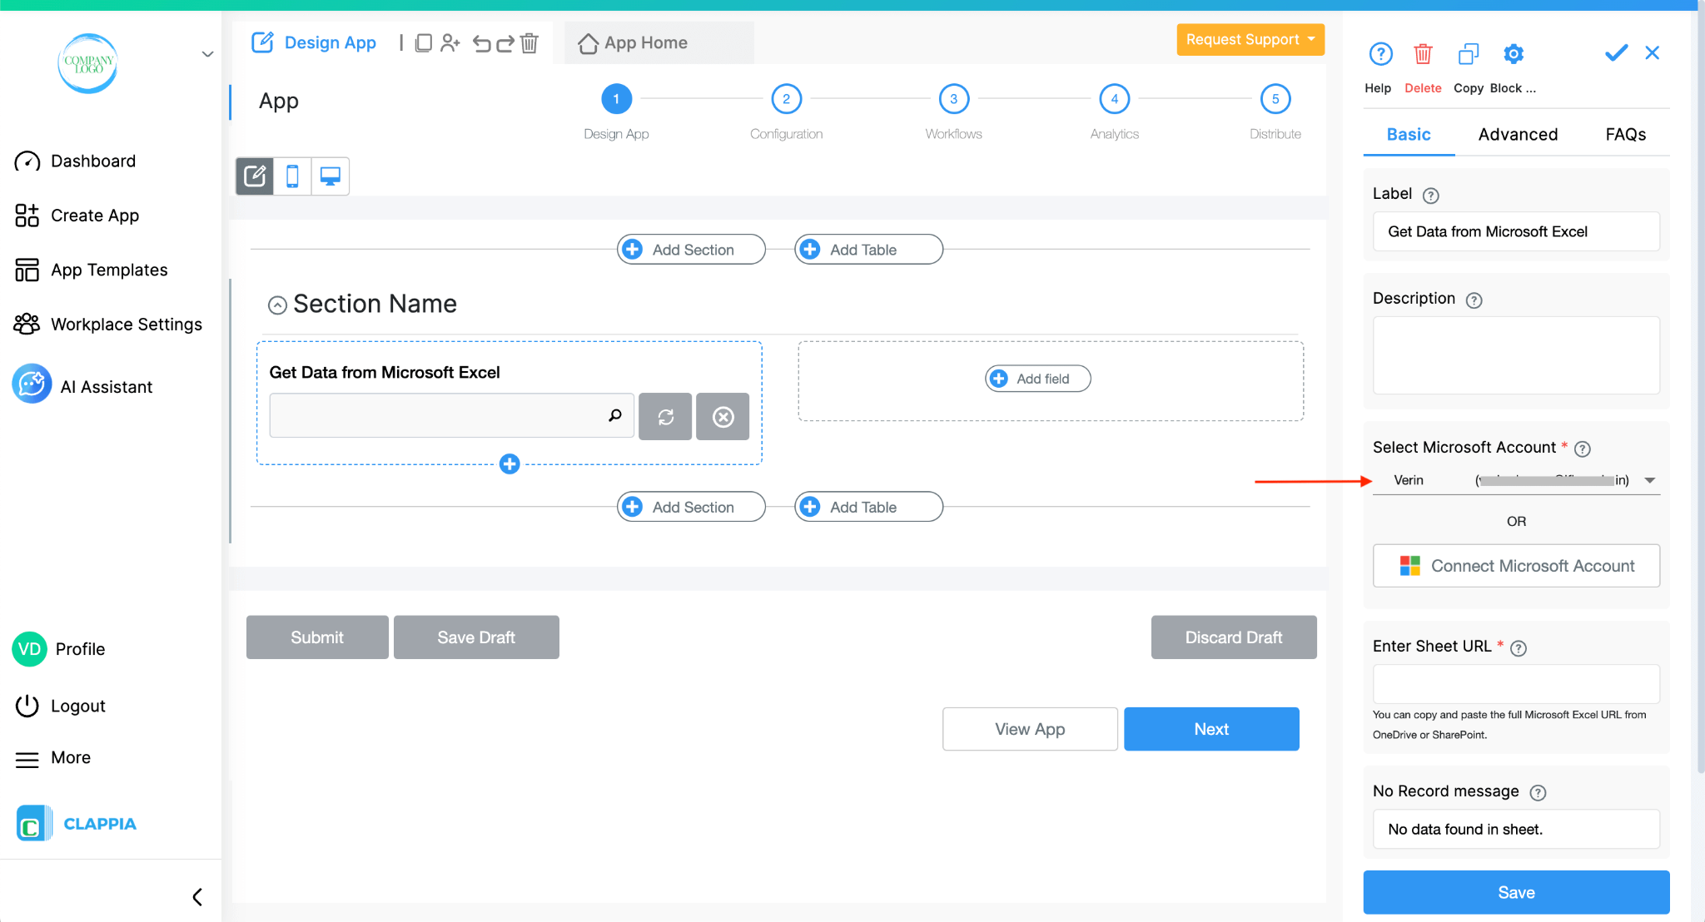Open Request Support dropdown

1250,39
